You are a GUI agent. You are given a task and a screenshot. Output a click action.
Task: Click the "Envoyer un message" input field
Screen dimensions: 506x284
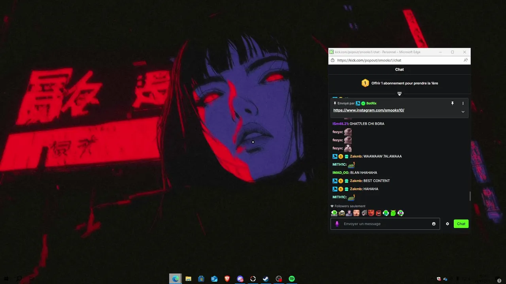[385, 224]
